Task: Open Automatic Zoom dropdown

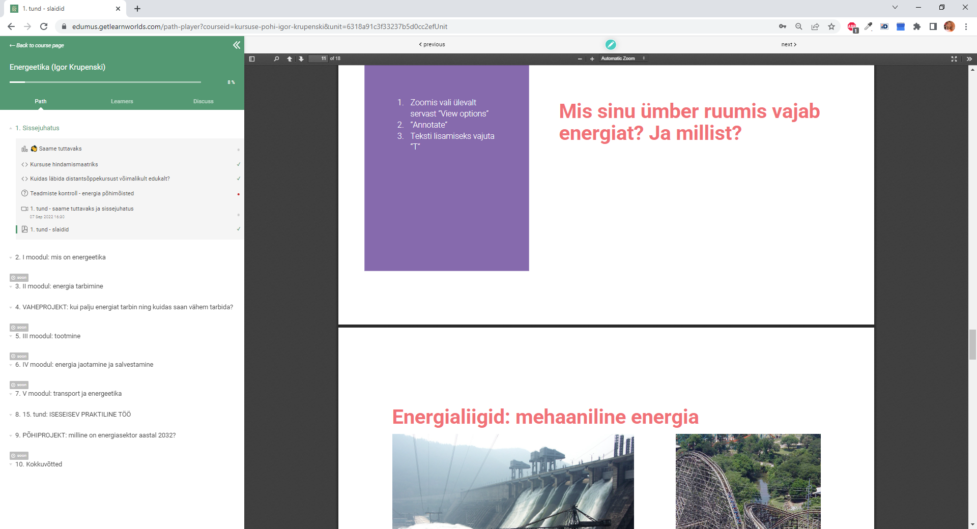Action: 623,59
